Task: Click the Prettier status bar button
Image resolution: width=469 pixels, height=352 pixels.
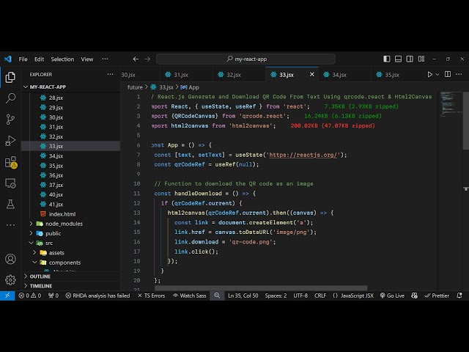Action: point(436,296)
